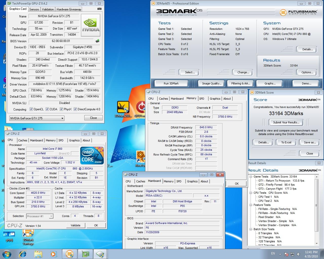Open the Windows Start menu
The height and width of the screenshot is (259, 324).
point(7,254)
